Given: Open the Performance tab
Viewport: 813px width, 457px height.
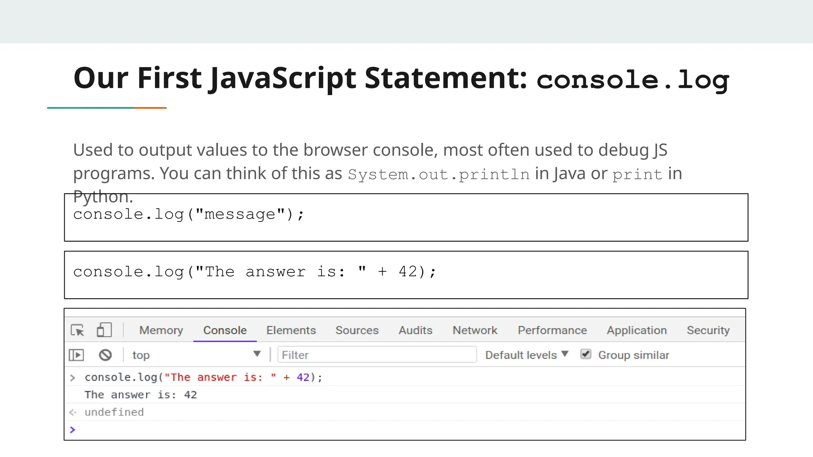Looking at the screenshot, I should tap(552, 330).
